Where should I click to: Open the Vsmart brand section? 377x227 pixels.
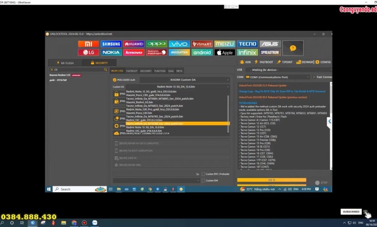tap(202, 44)
